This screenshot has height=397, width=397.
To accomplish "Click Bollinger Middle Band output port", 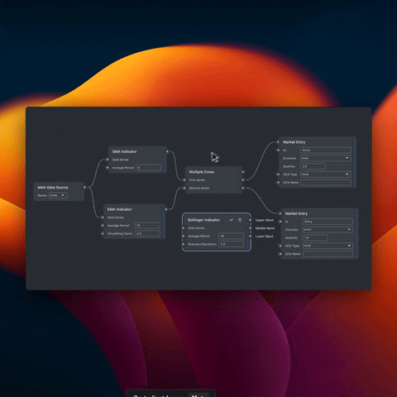I will click(250, 228).
